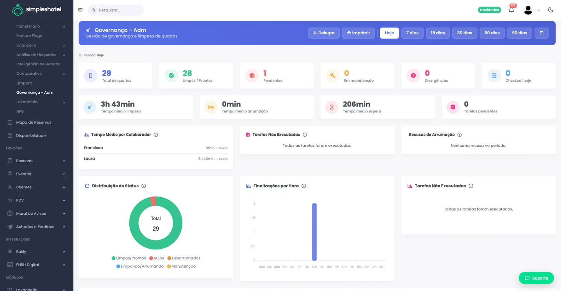This screenshot has height=291, width=561.
Task: Click the Imprimir button
Action: (358, 33)
